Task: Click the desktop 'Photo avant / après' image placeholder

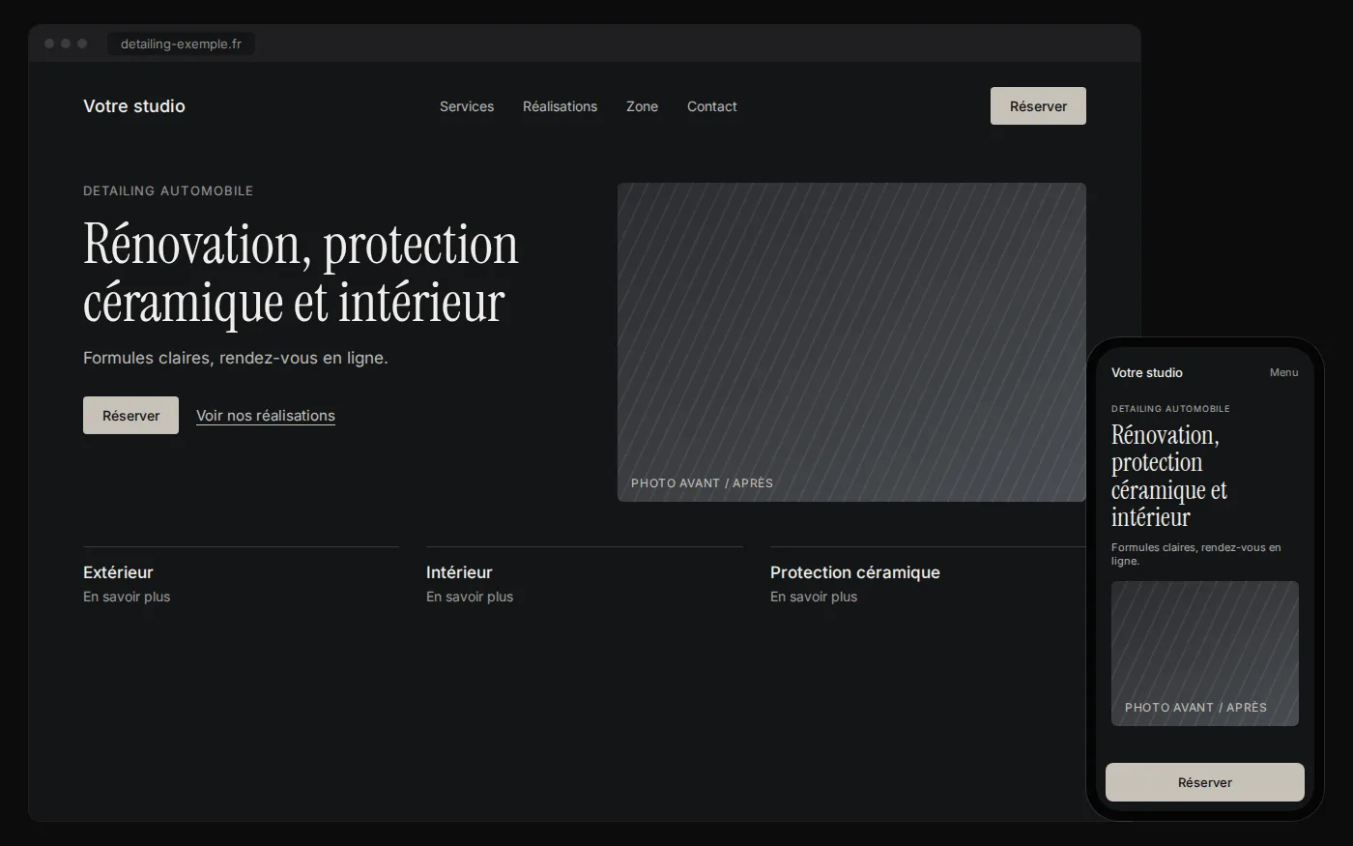Action: [851, 342]
